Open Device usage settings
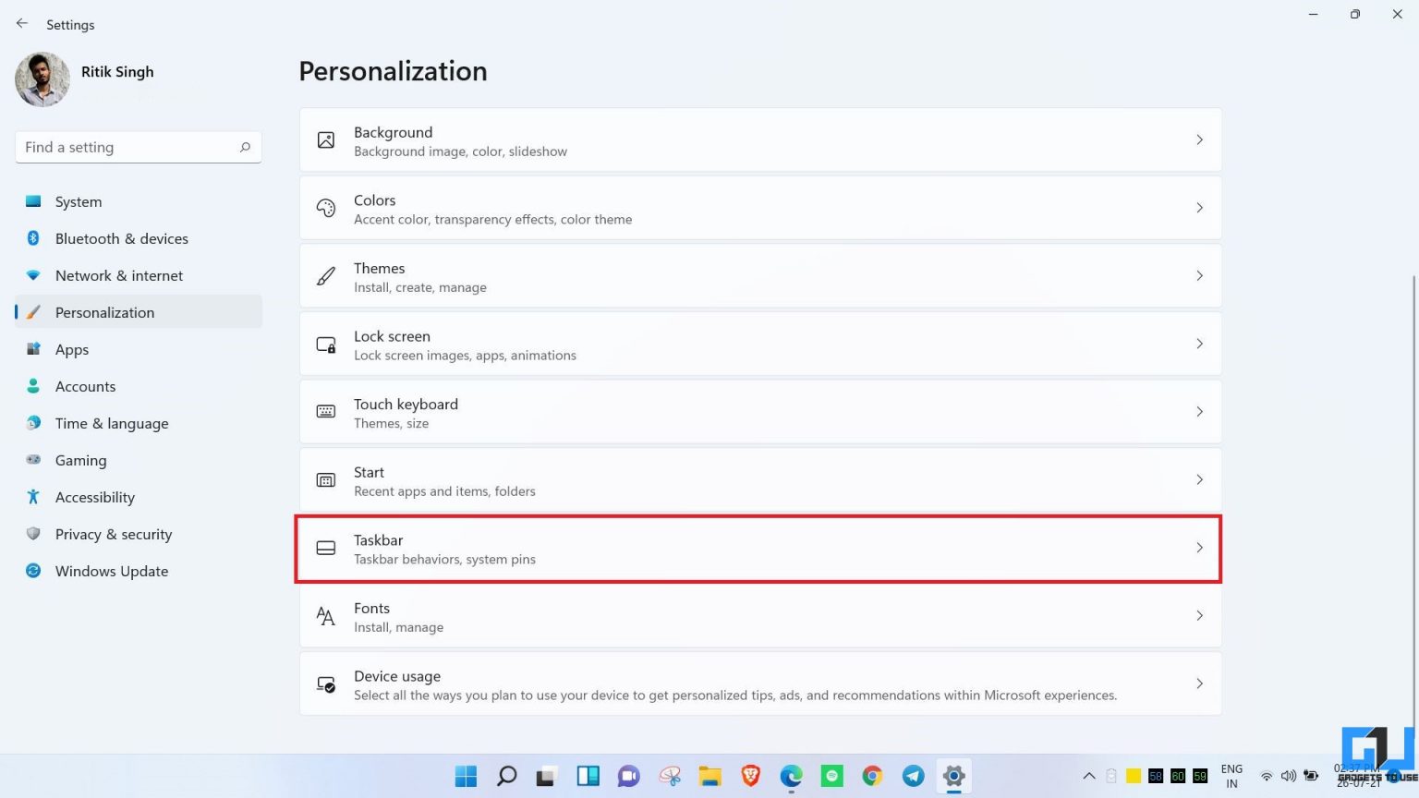 tap(760, 683)
